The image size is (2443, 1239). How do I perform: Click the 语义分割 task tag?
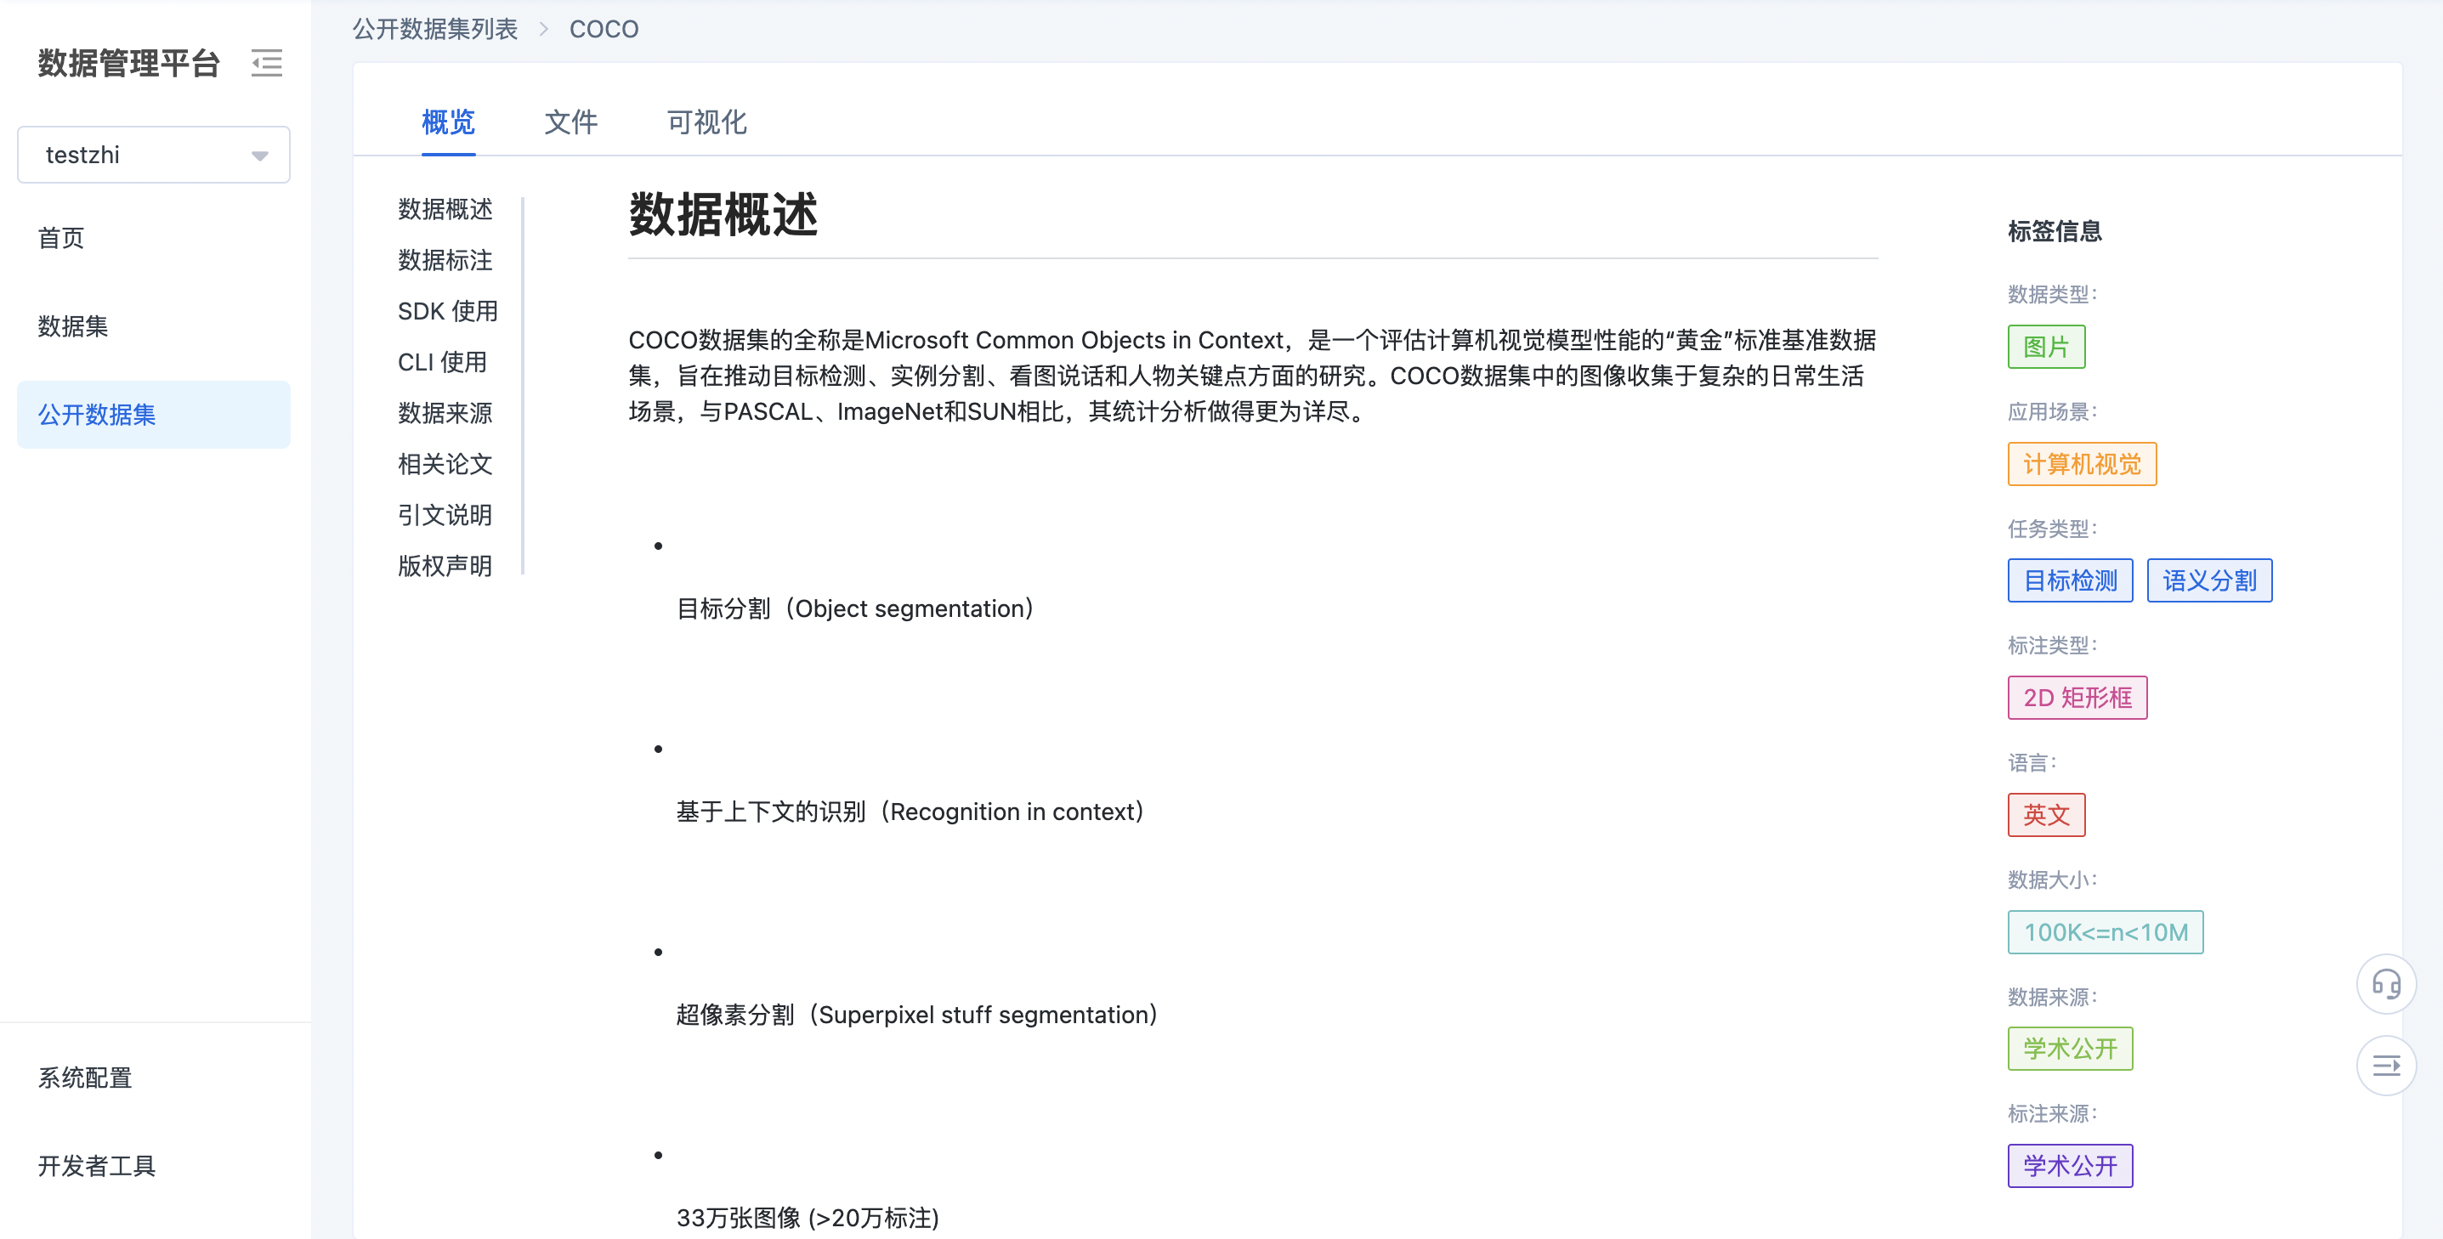[2210, 580]
